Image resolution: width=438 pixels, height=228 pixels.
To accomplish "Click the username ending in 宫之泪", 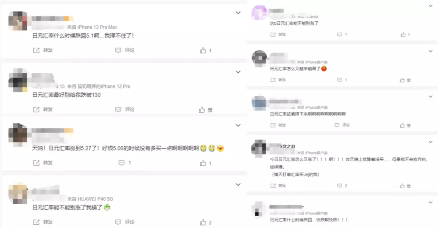I will point(281,146).
